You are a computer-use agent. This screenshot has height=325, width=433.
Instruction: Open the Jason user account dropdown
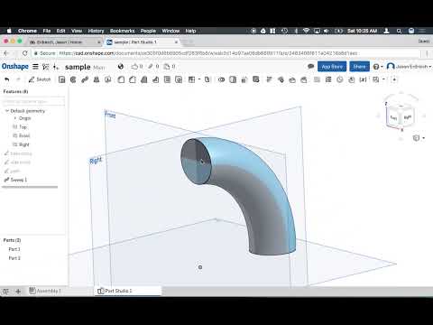409,67
